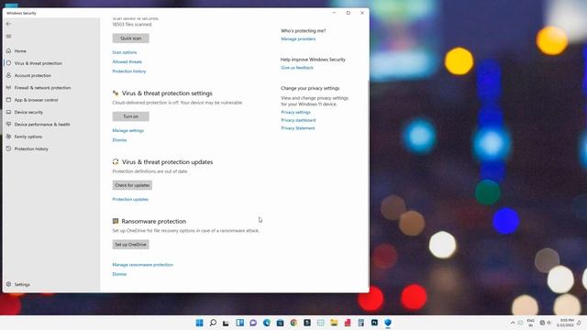Viewport: 587px width, 330px height.
Task: Dismiss the protection settings warning
Action: [x=119, y=140]
